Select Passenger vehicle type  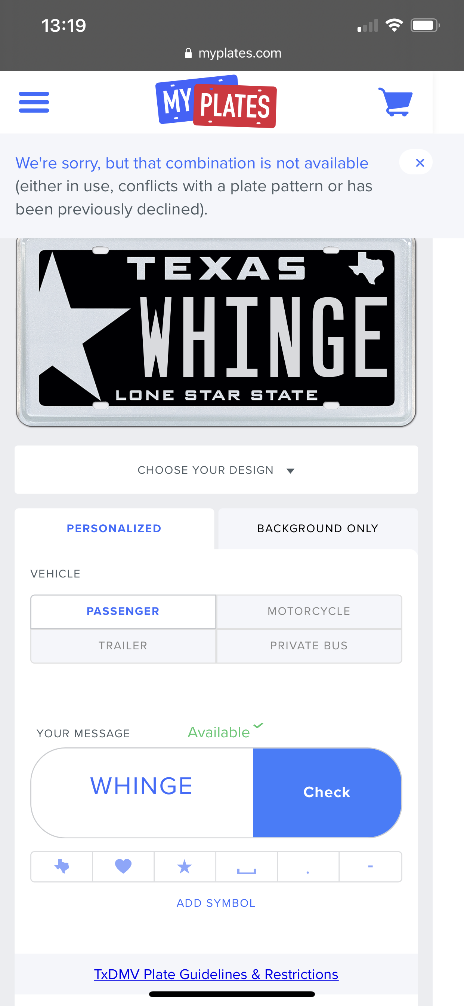123,611
